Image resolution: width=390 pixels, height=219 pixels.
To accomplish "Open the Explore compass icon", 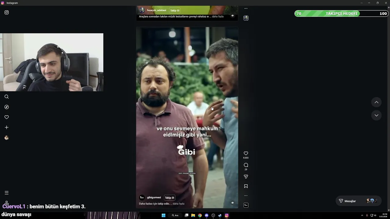I will click(7, 107).
